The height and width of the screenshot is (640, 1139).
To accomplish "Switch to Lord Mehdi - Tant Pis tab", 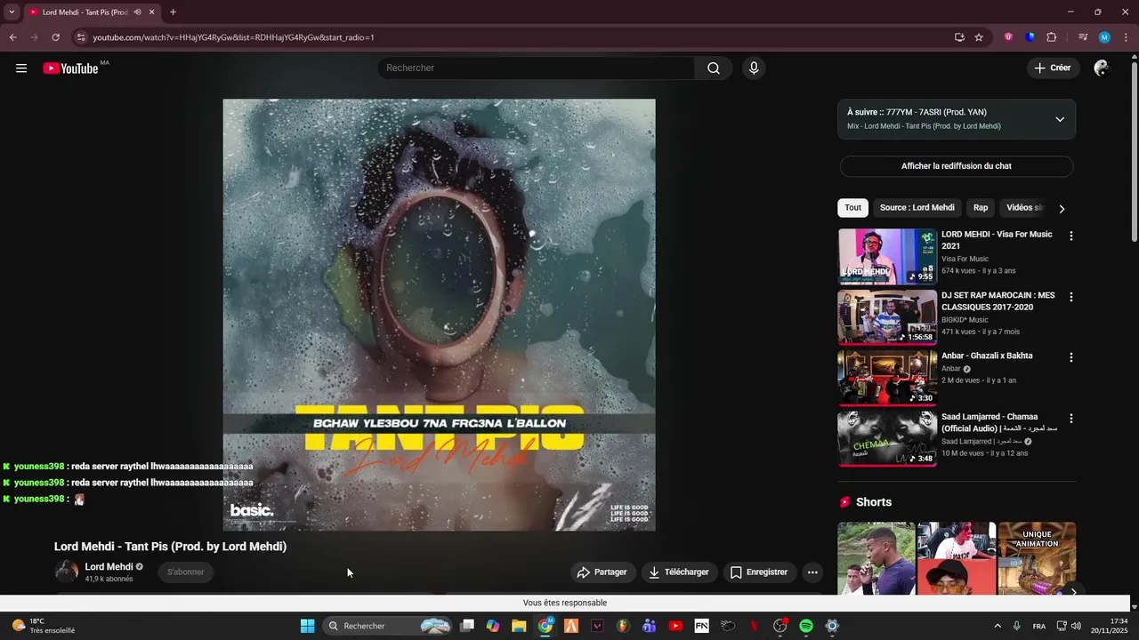I will (91, 12).
